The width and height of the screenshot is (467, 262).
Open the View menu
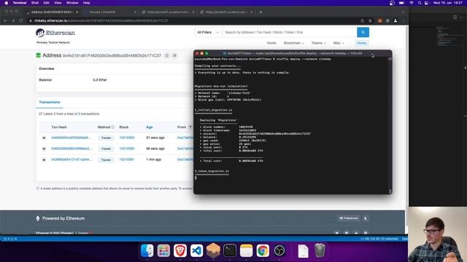[x=58, y=3]
